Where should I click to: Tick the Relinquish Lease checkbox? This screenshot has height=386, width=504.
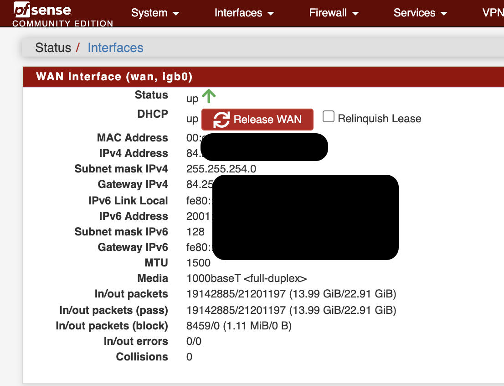328,116
